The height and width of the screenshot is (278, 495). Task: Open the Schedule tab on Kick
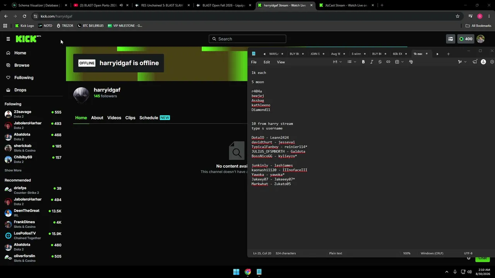point(154,118)
